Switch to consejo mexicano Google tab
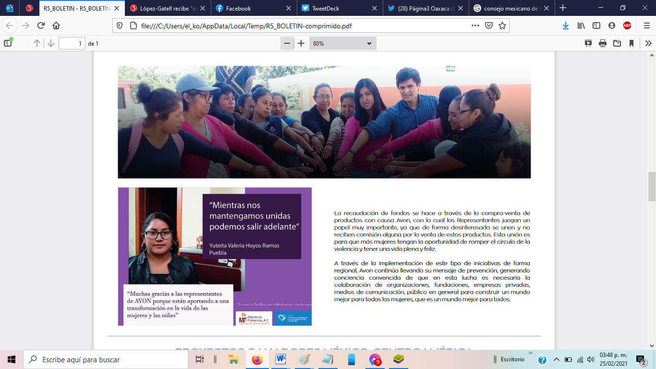The width and height of the screenshot is (656, 369). pos(511,8)
